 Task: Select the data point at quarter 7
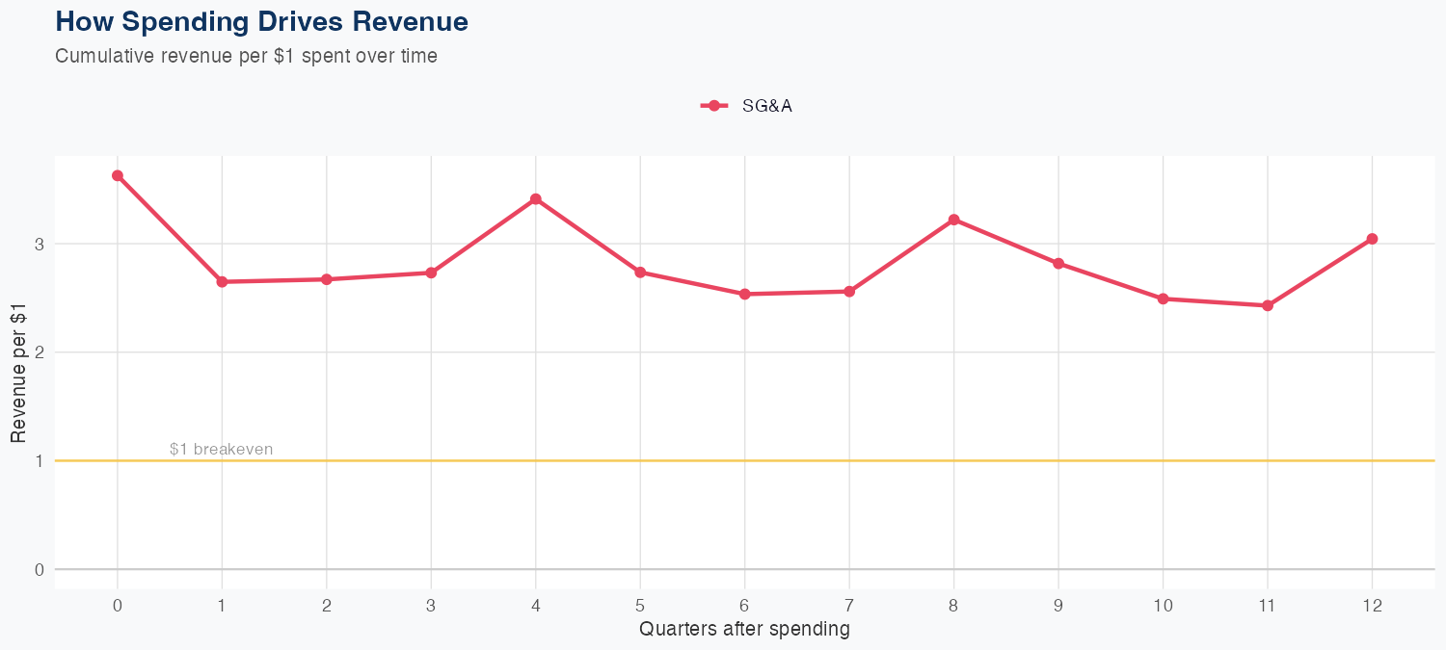tap(849, 291)
